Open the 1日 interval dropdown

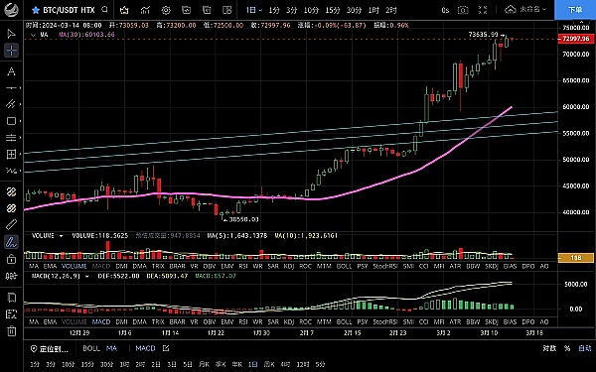[x=254, y=10]
